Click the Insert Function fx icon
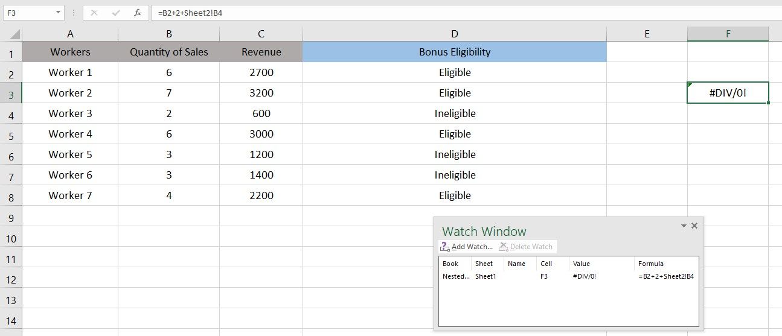Screen dimensions: 782x336 [137, 13]
